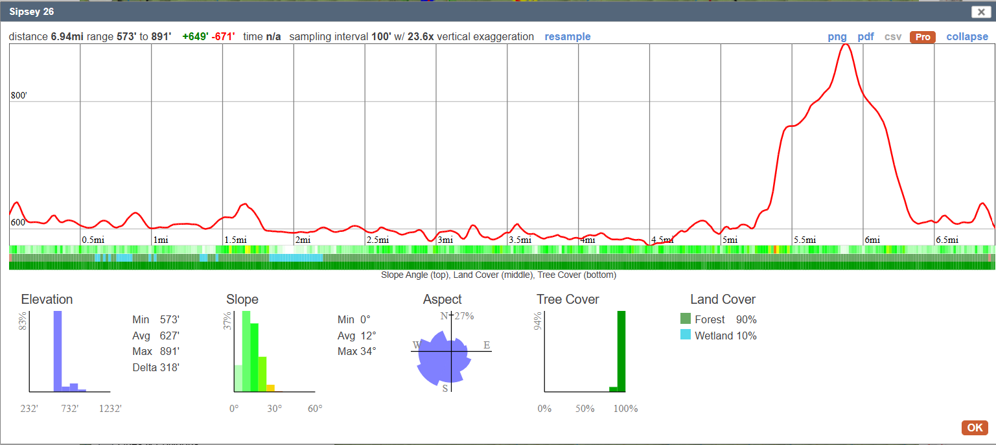Download the csv export
996x445 pixels.
[x=893, y=37]
